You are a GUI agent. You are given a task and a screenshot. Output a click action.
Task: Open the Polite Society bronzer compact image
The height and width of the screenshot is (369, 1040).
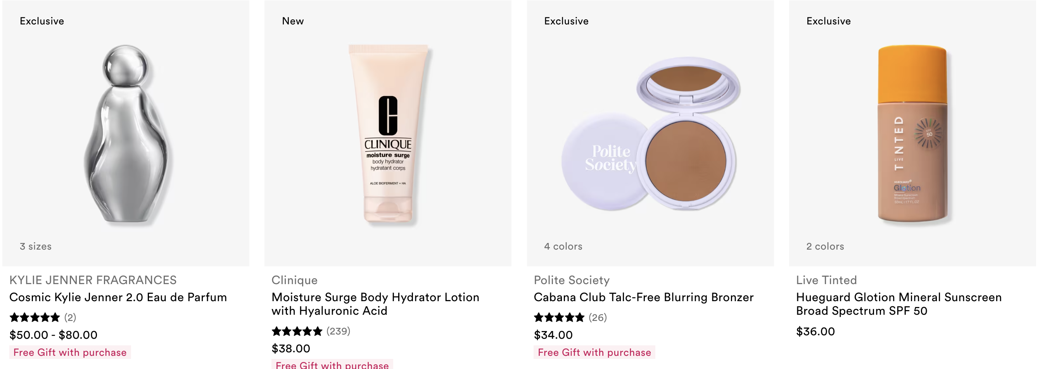tap(650, 133)
